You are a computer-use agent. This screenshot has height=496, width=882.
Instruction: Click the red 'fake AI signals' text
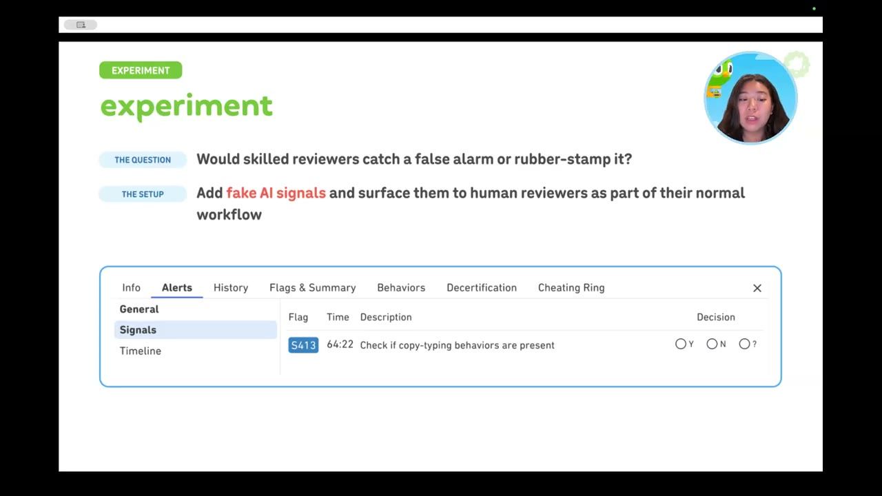tap(276, 193)
